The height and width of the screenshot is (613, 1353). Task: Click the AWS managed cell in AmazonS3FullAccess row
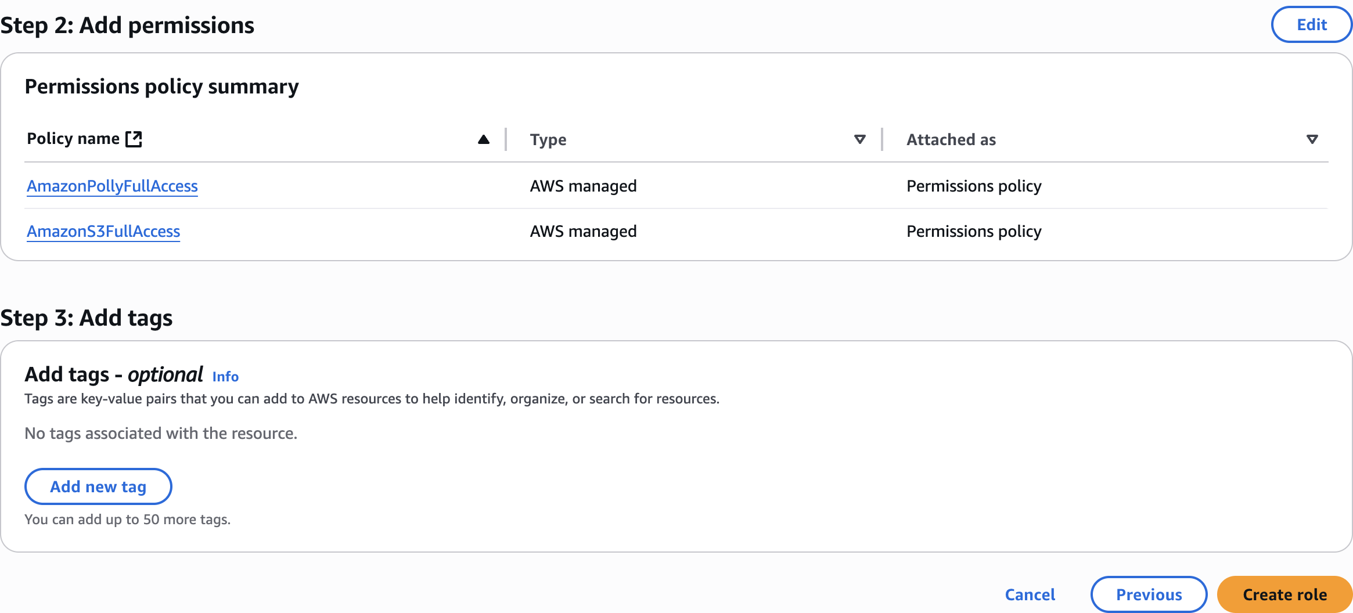tap(583, 232)
